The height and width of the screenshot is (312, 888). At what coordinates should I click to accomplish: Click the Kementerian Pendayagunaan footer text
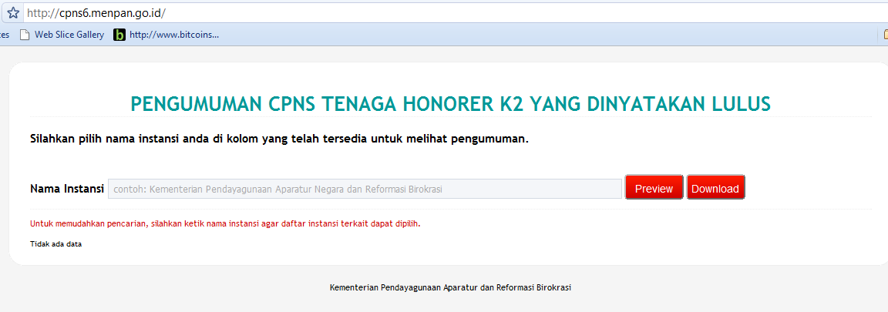click(x=450, y=287)
